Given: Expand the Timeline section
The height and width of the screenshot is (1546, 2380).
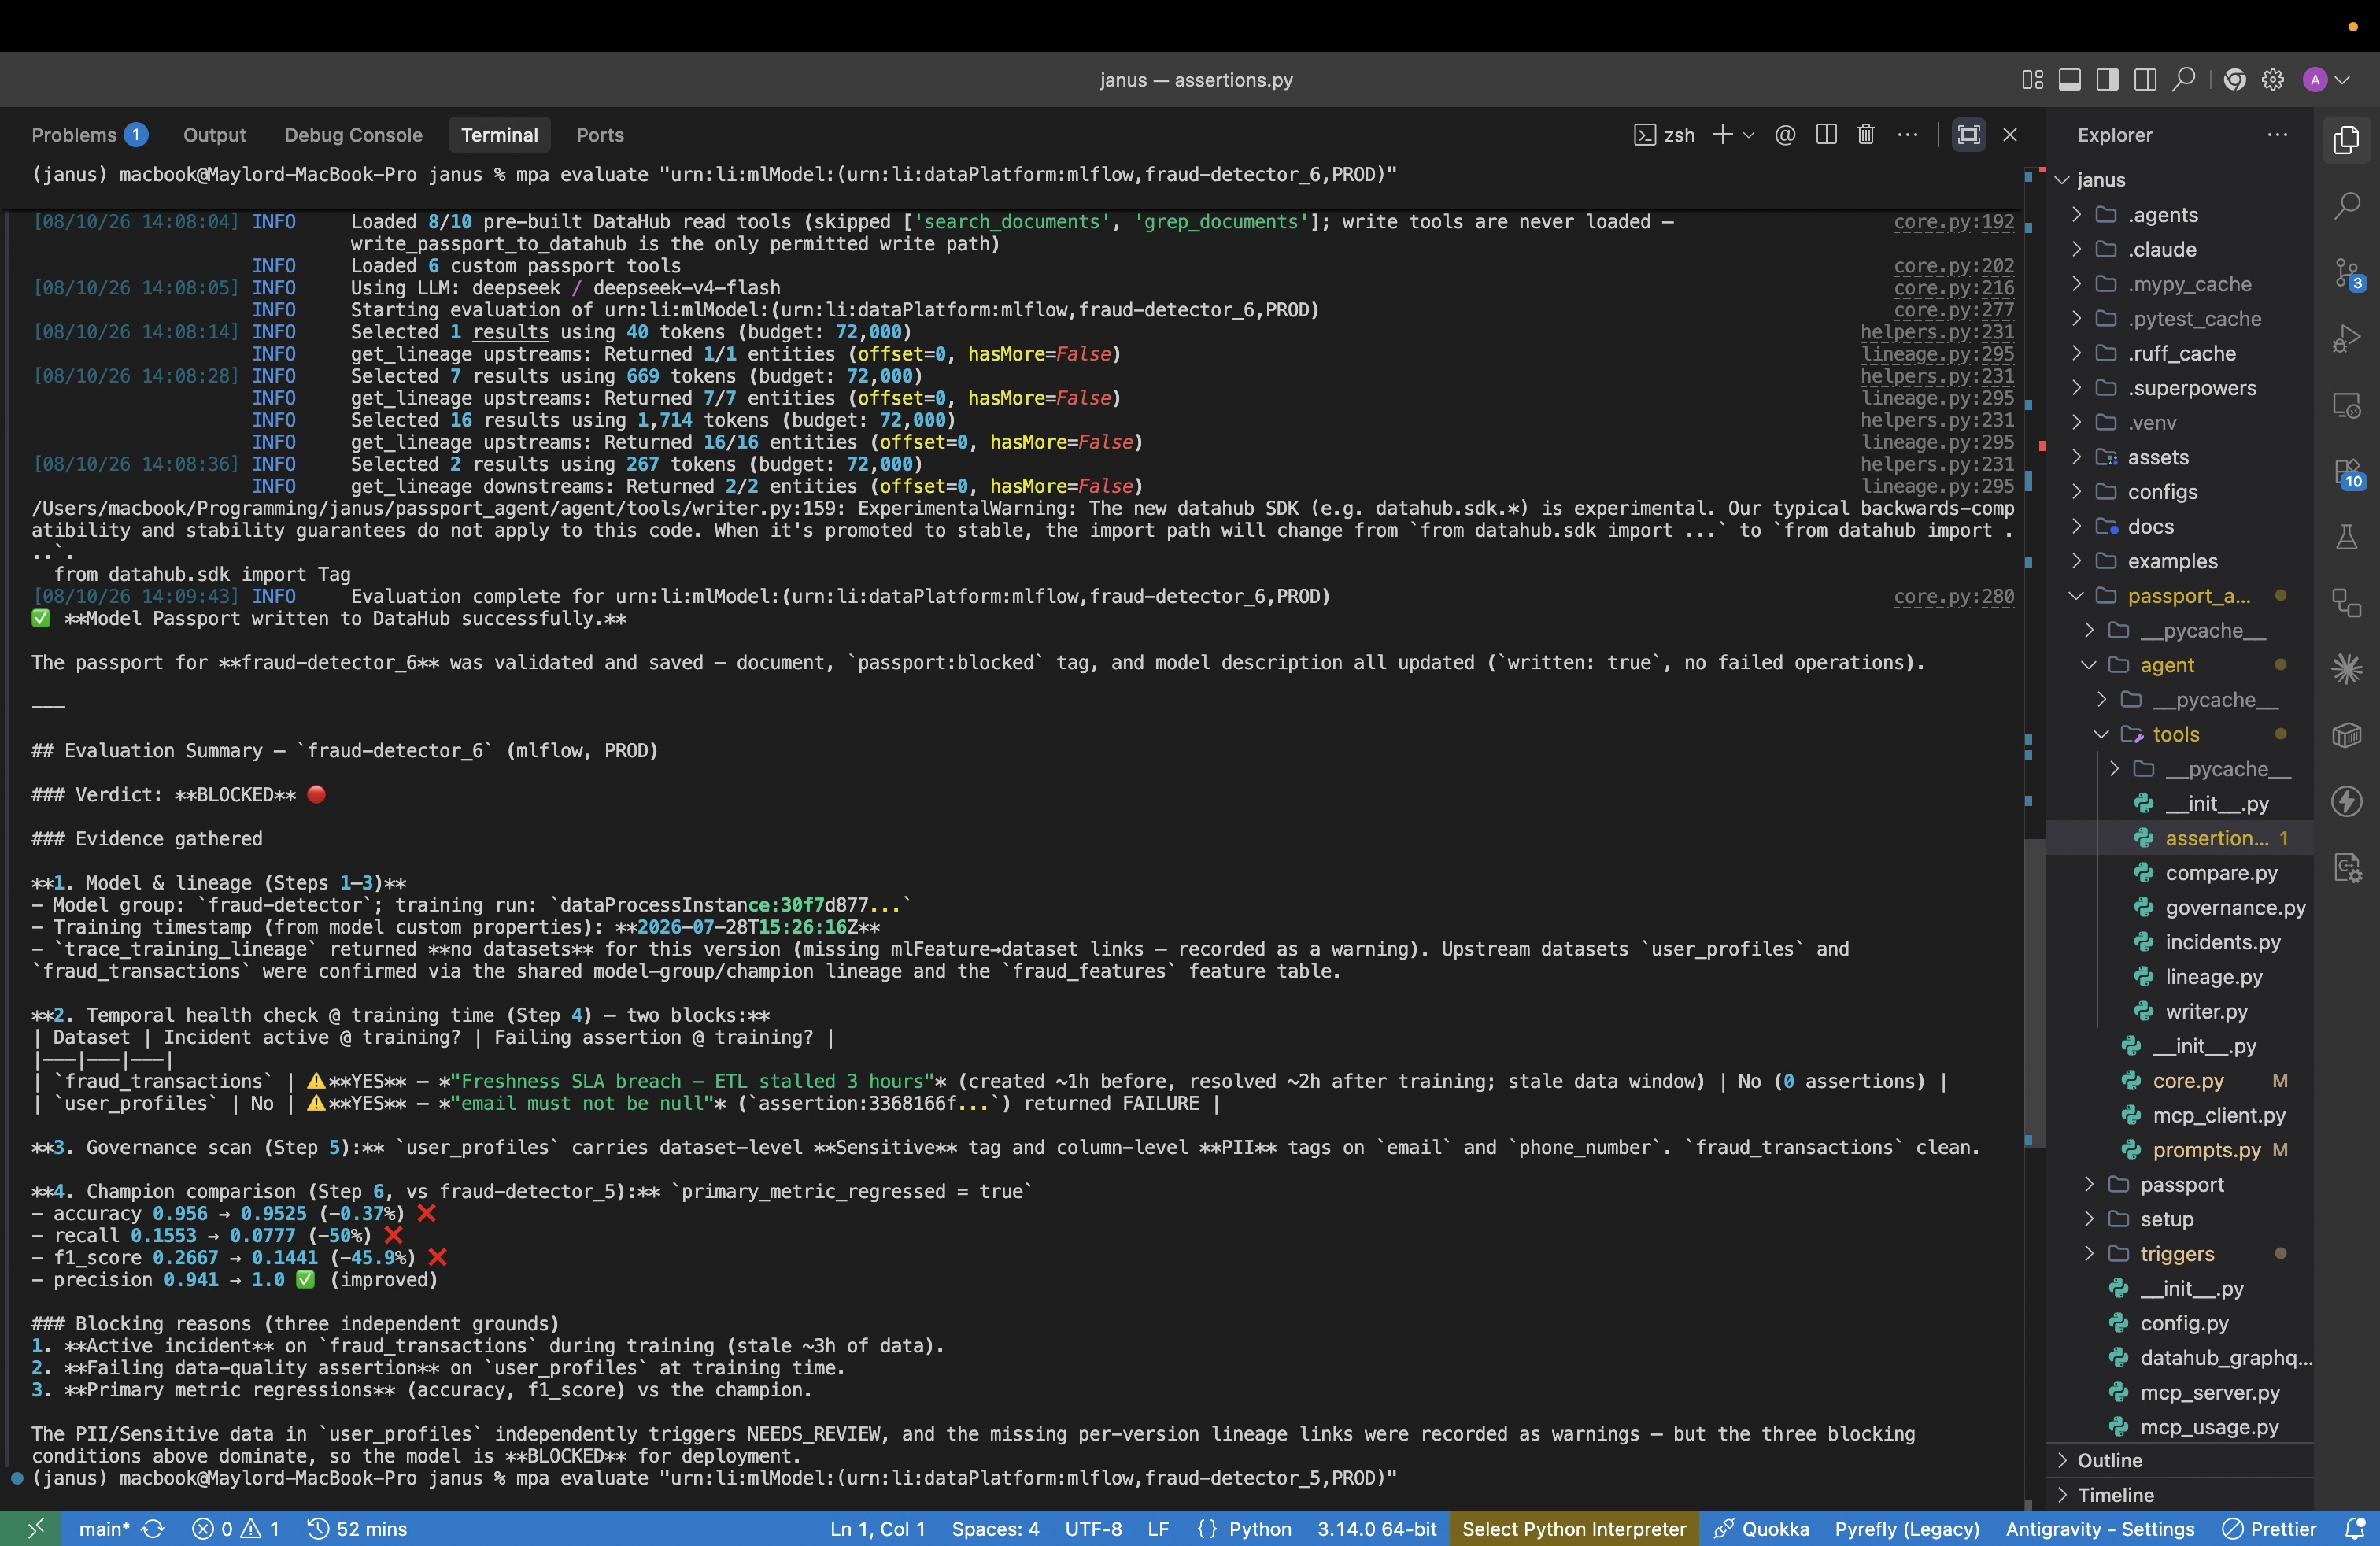Looking at the screenshot, I should pyautogui.click(x=2180, y=1495).
